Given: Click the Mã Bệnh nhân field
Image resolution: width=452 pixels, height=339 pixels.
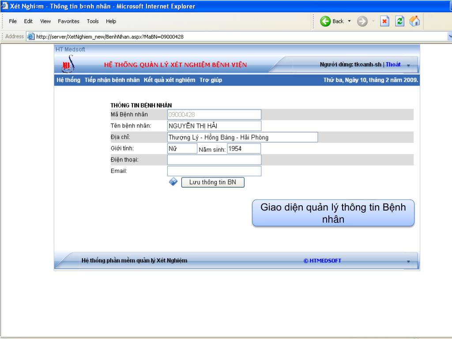Looking at the screenshot, I should click(x=214, y=114).
